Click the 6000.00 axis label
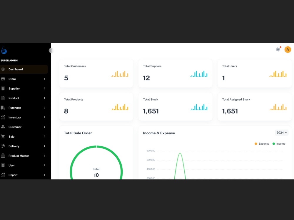The image size is (294, 220). 151,150
